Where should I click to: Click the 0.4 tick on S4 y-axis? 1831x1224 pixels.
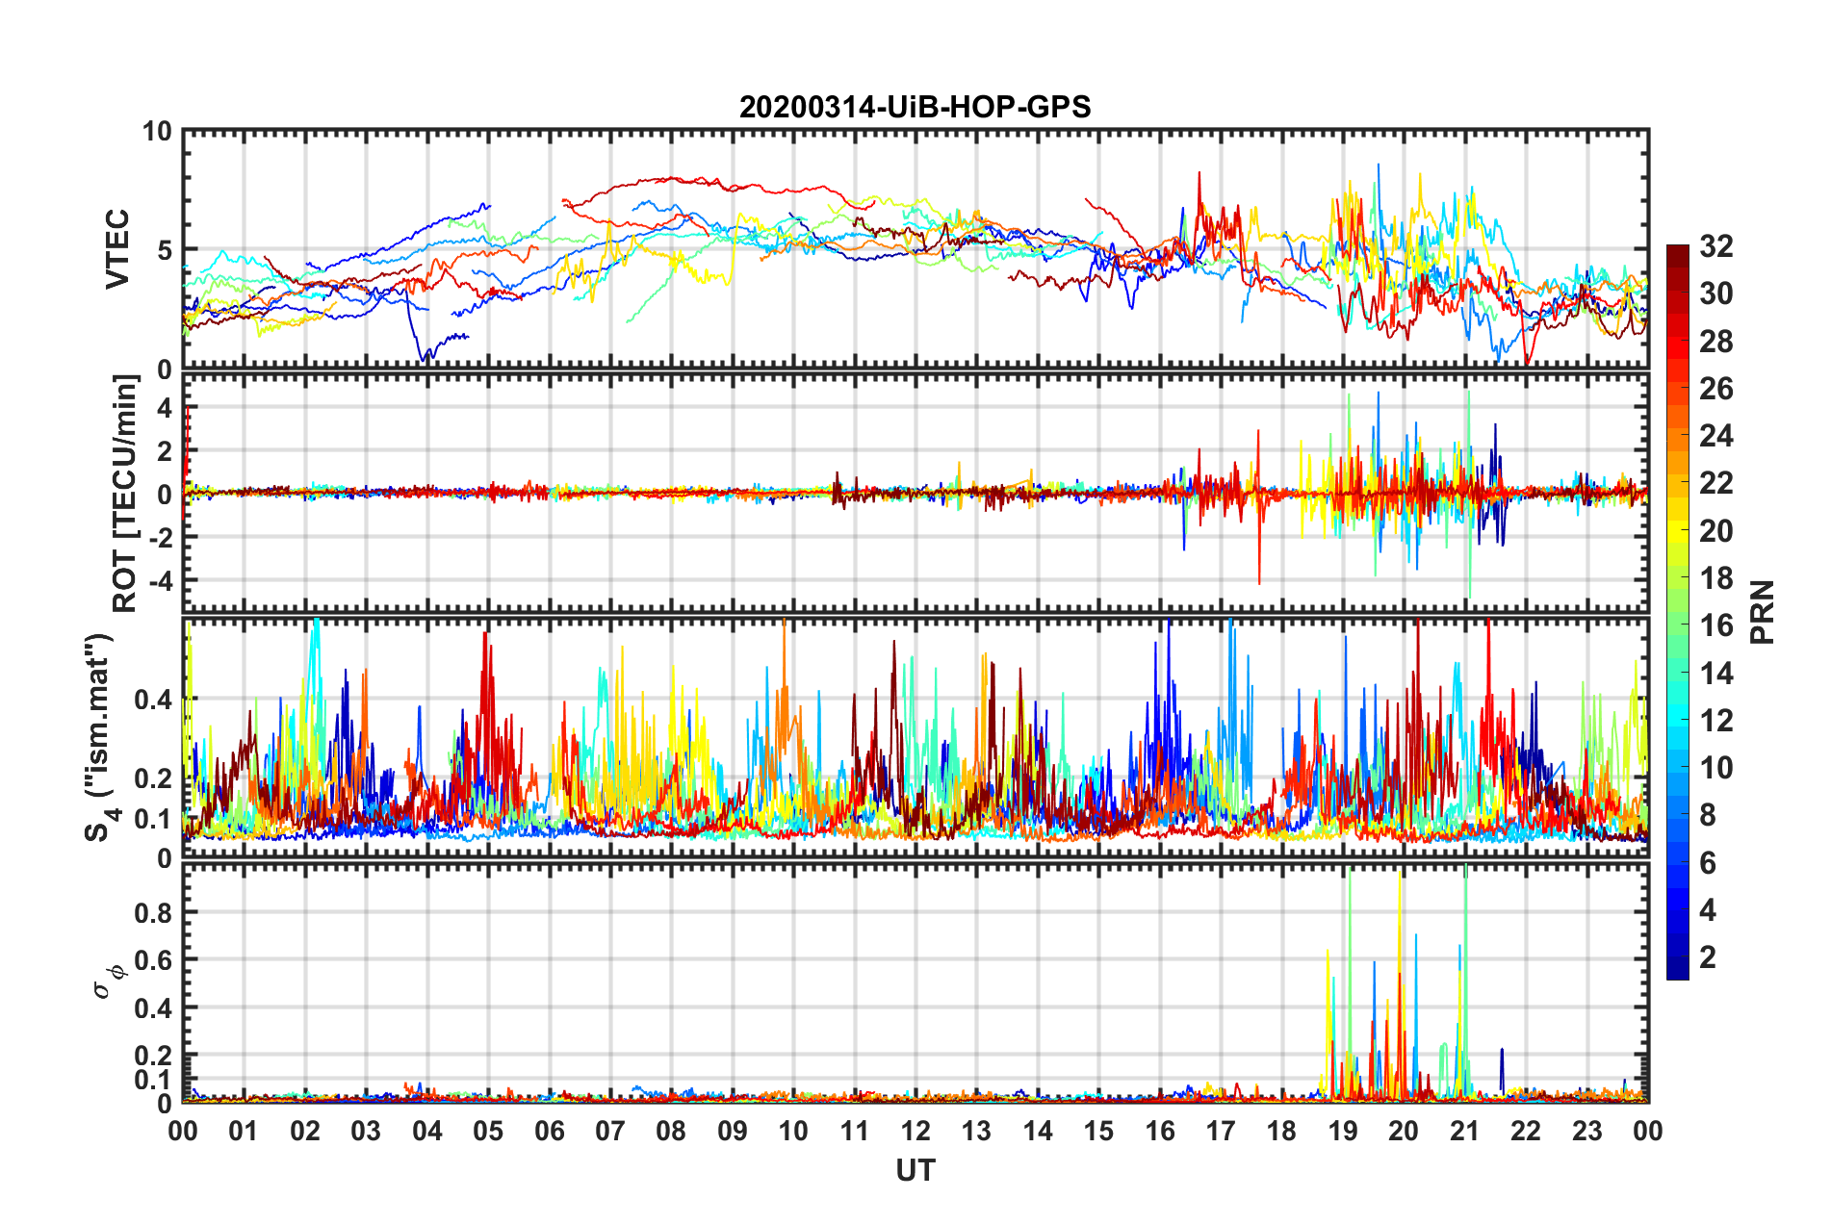point(153,700)
